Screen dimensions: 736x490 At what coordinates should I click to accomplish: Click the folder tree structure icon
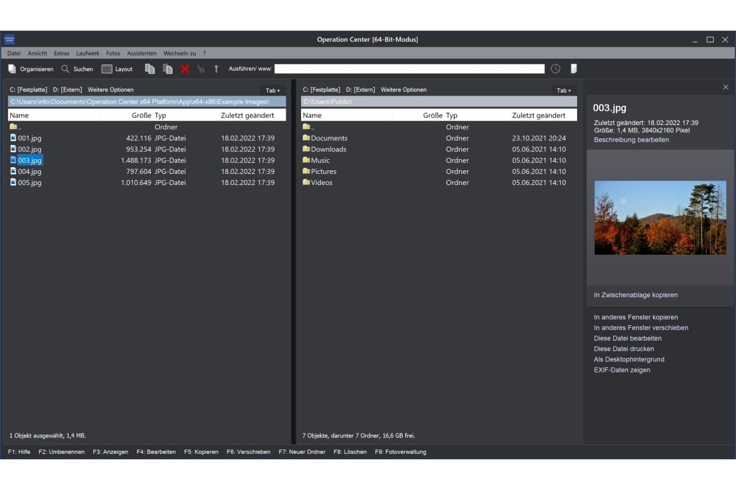tap(201, 69)
